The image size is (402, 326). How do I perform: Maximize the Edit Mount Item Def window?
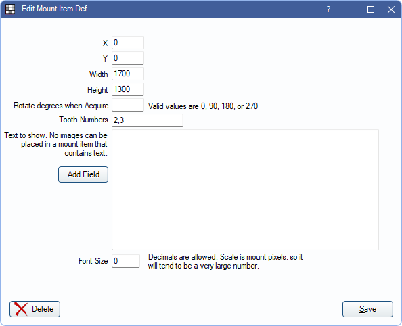(371, 9)
